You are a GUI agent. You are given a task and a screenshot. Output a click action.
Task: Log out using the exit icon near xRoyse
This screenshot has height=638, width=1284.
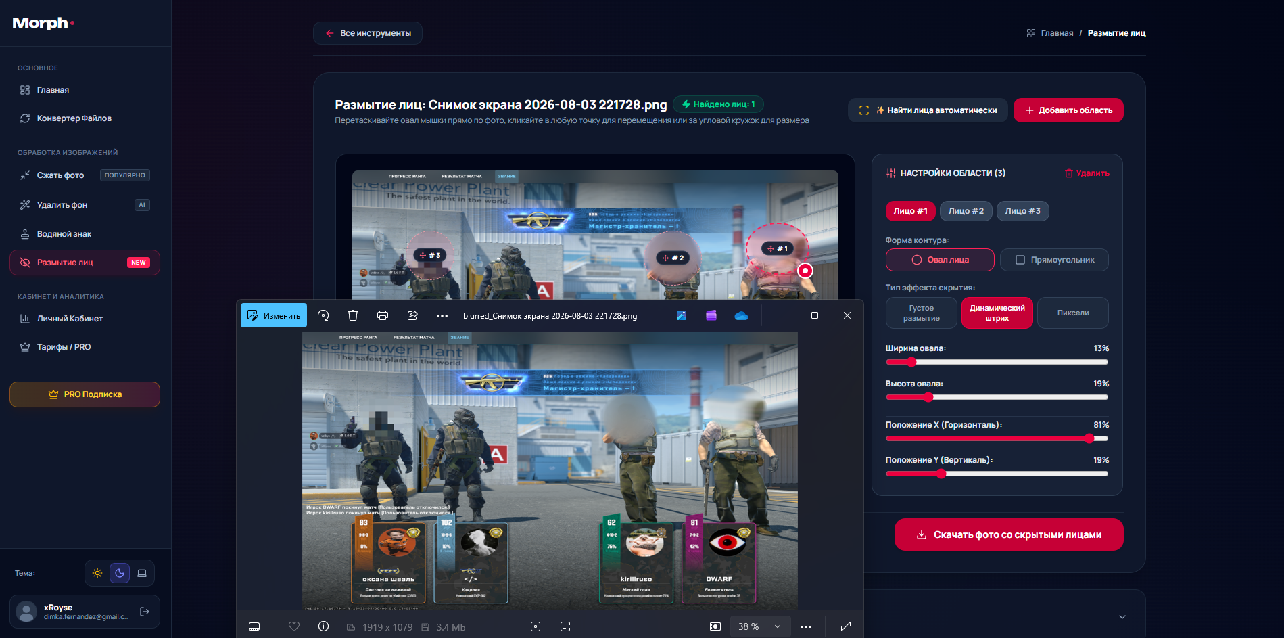[x=145, y=612]
